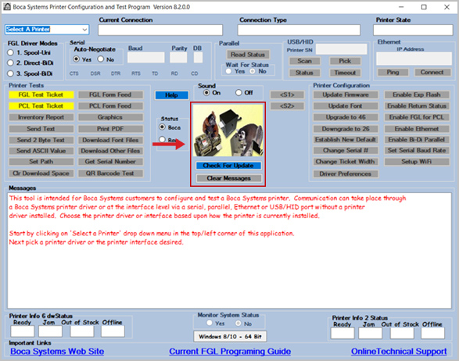Click the Windows 8/10 - 64 Bit button
Screen dimensions: 459x361
coord(230,337)
